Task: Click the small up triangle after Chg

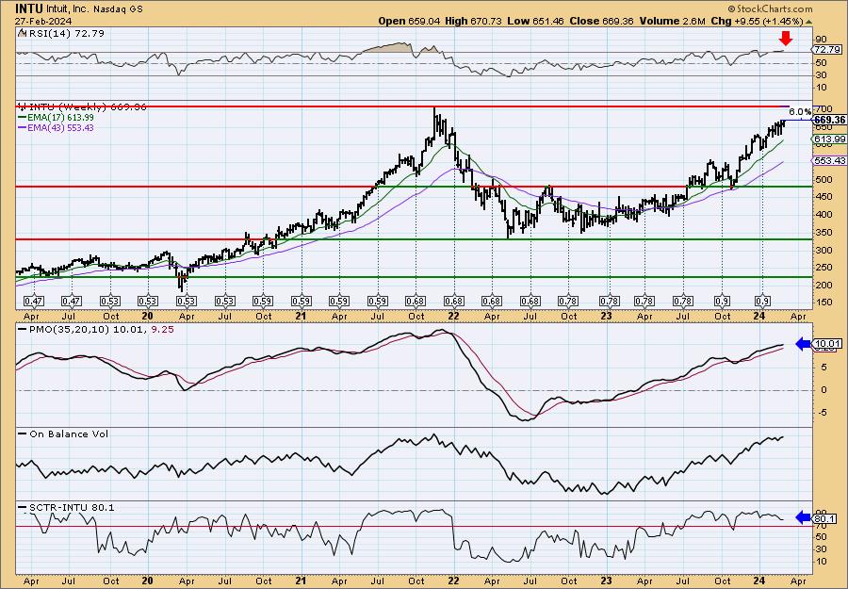Action: pyautogui.click(x=808, y=23)
